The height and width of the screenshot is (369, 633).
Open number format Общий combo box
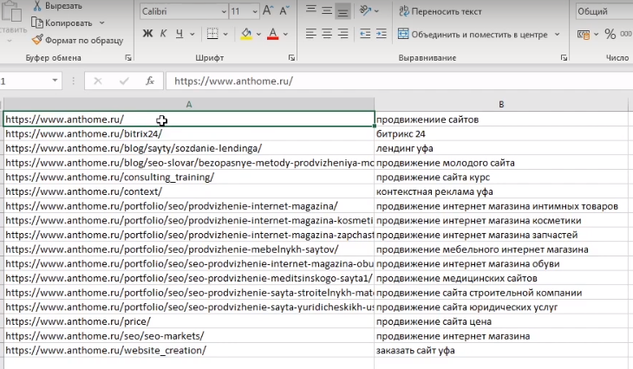coord(604,12)
